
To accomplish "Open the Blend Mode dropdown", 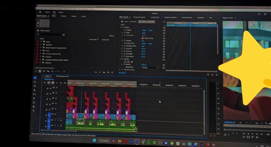I will tap(150, 67).
